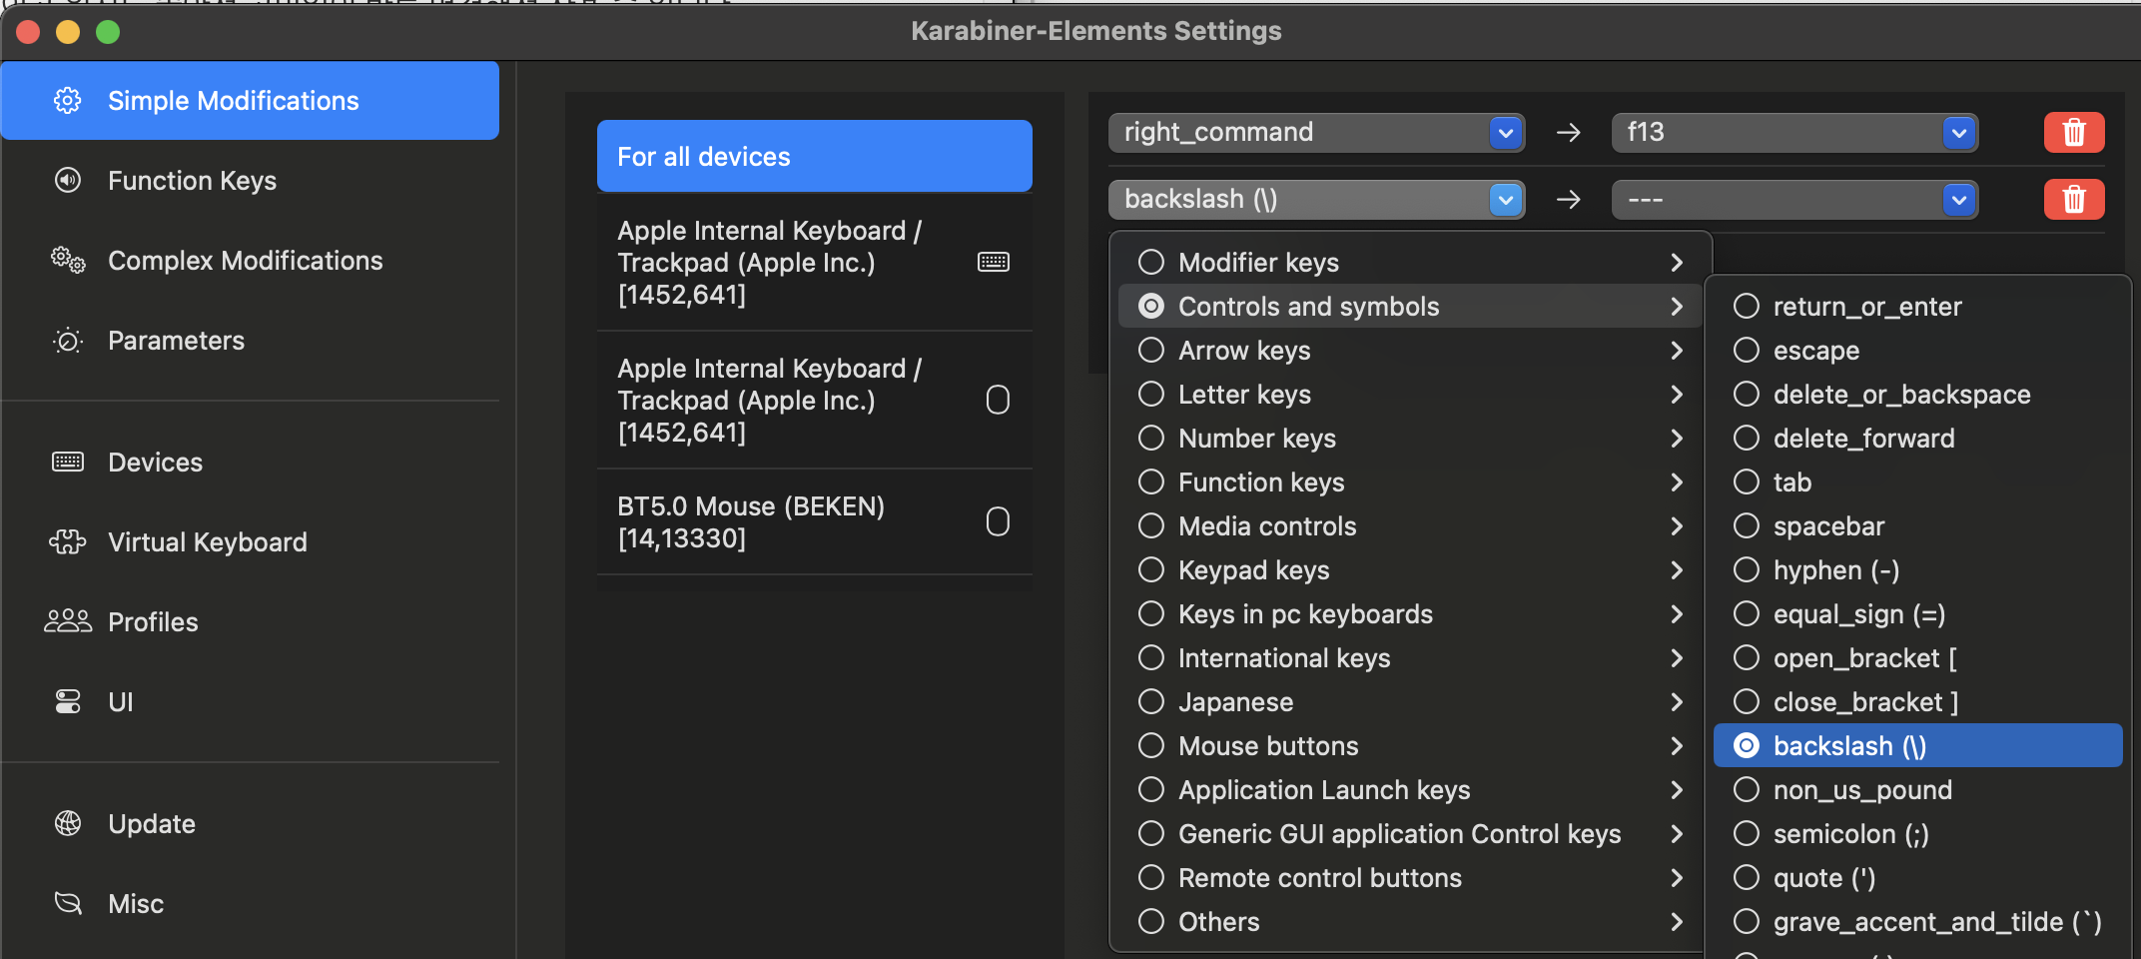Delete the backslash mapping with trash icon

pyautogui.click(x=2074, y=199)
